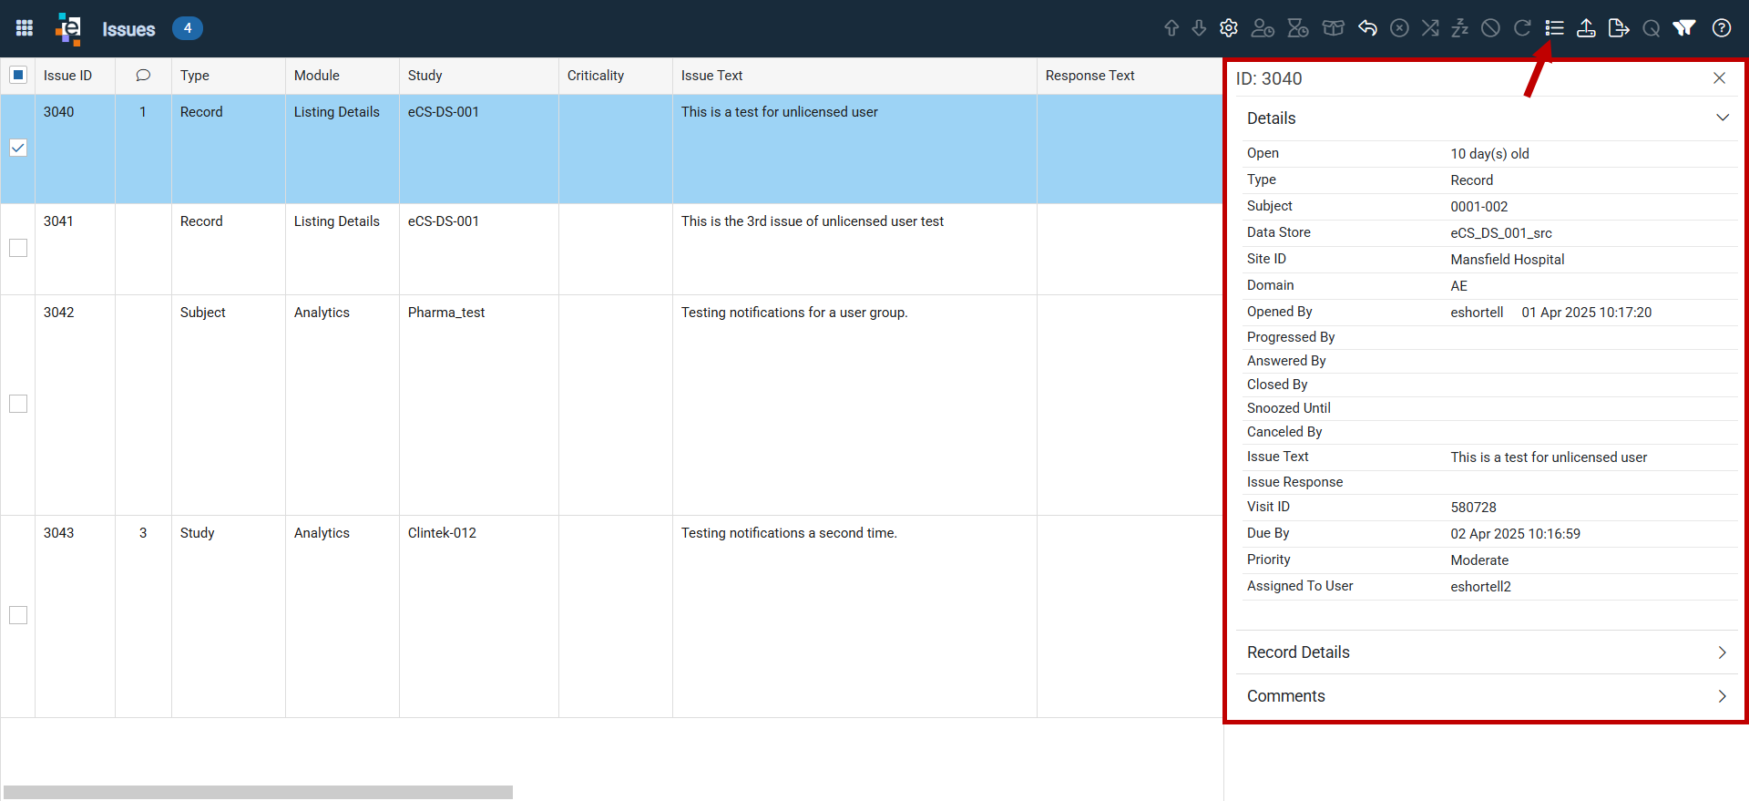This screenshot has width=1749, height=801.
Task: Click the snooze Zz icon
Action: pos(1460,28)
